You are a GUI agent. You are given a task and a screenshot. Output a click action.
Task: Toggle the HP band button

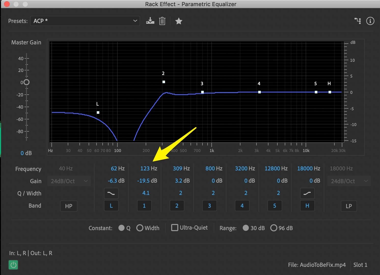(x=69, y=206)
